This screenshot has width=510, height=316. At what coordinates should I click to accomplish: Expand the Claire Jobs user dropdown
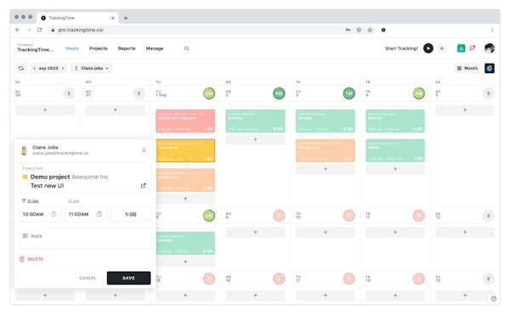click(x=92, y=68)
